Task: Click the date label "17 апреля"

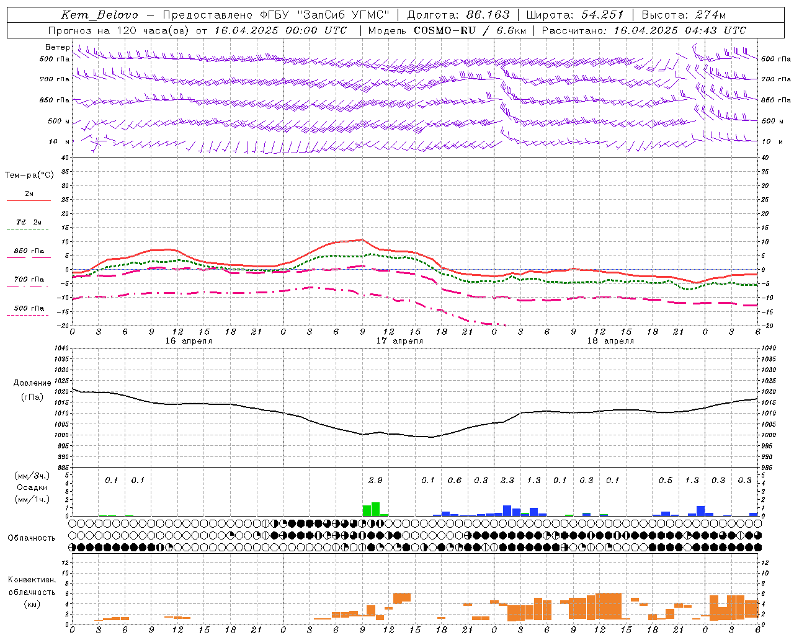Action: pos(400,341)
